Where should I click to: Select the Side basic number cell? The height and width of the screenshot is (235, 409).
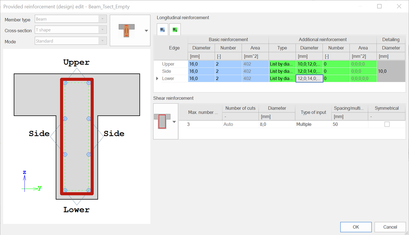point(229,71)
